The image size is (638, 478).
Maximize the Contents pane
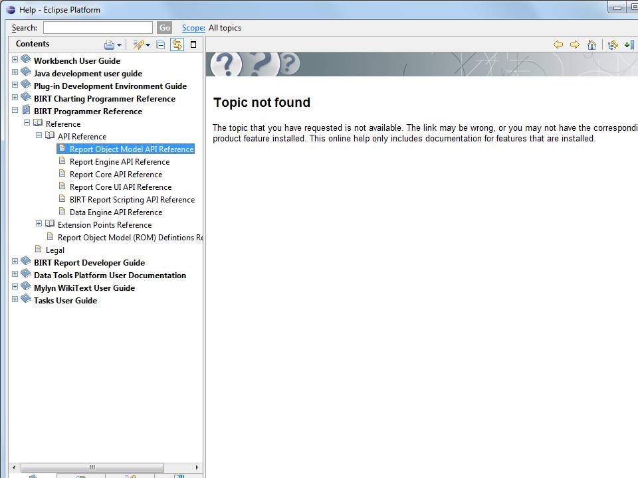click(193, 44)
